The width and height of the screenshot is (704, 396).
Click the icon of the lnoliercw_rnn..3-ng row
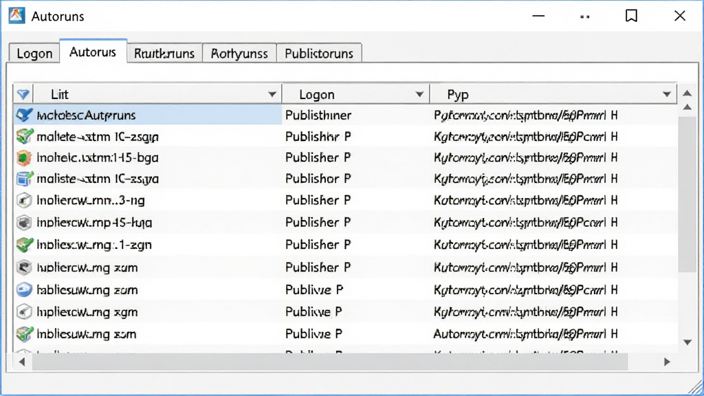point(24,200)
